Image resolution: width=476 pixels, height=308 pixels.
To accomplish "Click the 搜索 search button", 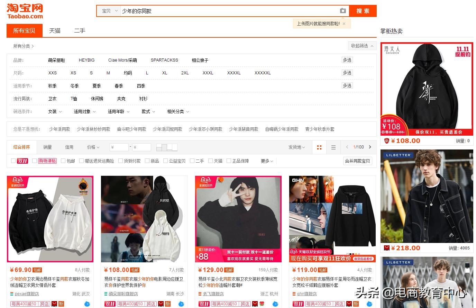I will click(x=363, y=11).
